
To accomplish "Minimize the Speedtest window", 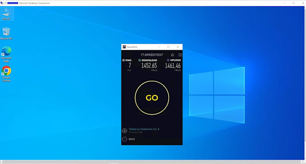I will pos(159,47).
